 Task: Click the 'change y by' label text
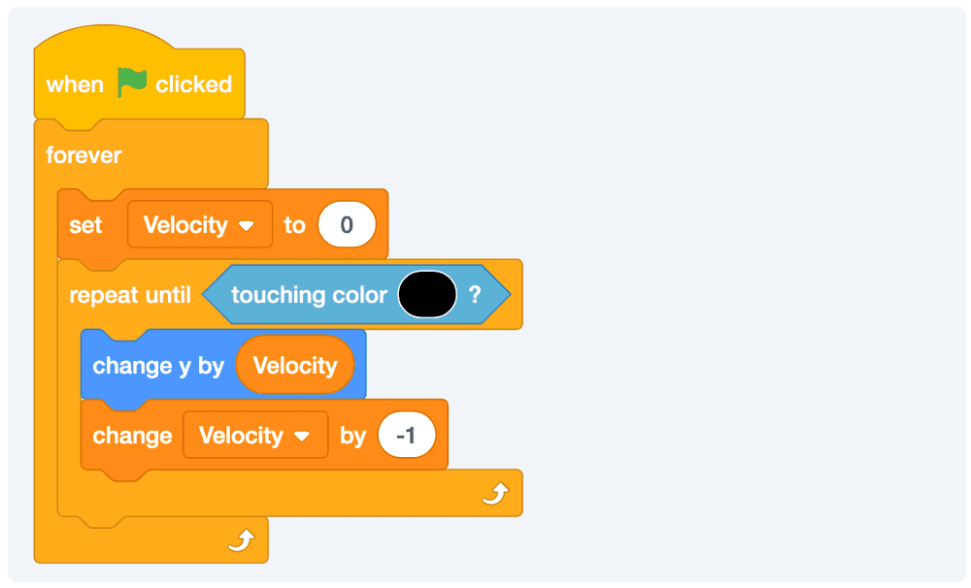158,366
